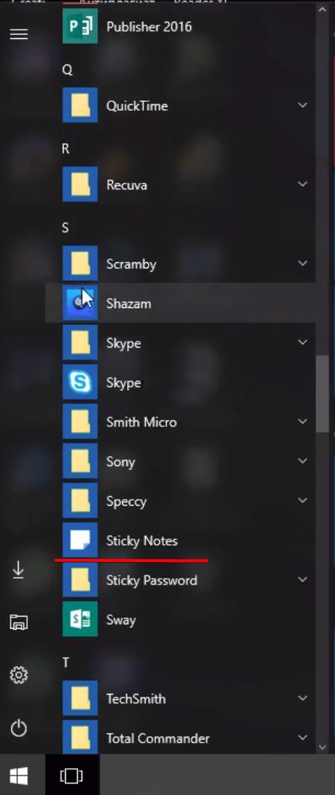The width and height of the screenshot is (335, 795).
Task: Click the Sticky Password folder icon
Action: pyautogui.click(x=80, y=580)
